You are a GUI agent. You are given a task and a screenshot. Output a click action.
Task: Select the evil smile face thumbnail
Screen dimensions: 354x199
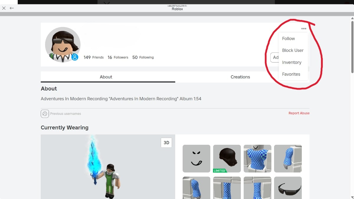pos(196,159)
